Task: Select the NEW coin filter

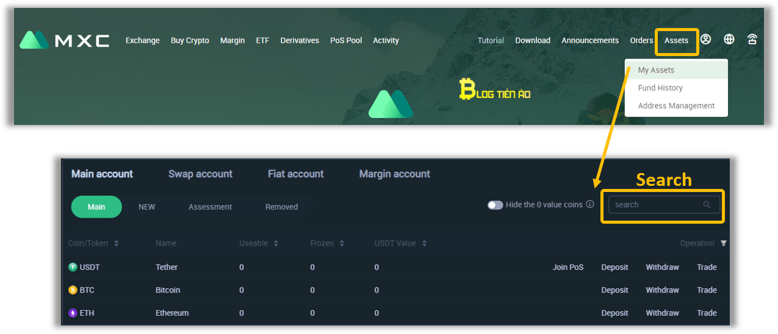Action: tap(146, 207)
